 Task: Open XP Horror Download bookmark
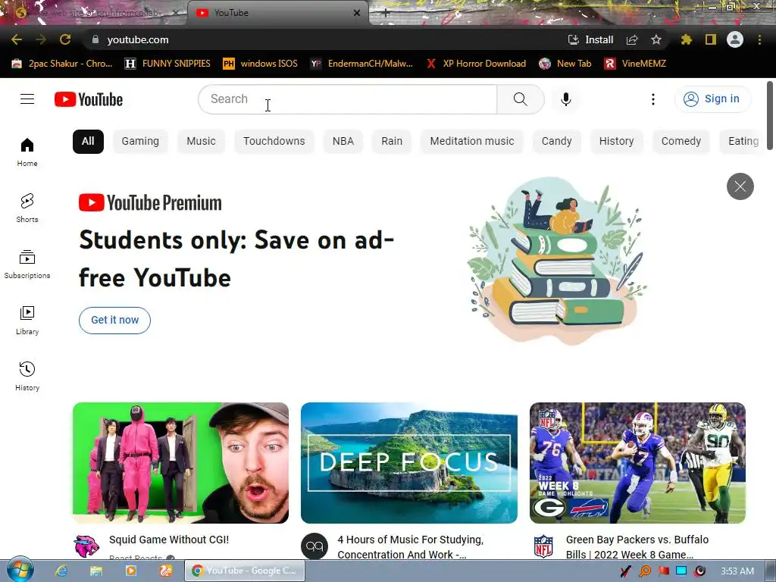point(476,64)
